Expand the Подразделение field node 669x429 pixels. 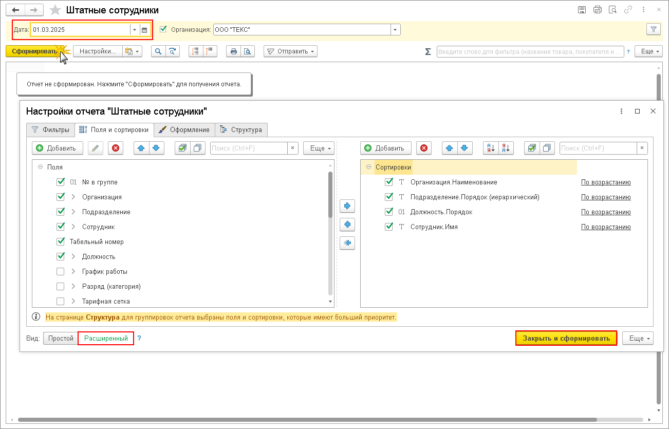click(x=73, y=212)
